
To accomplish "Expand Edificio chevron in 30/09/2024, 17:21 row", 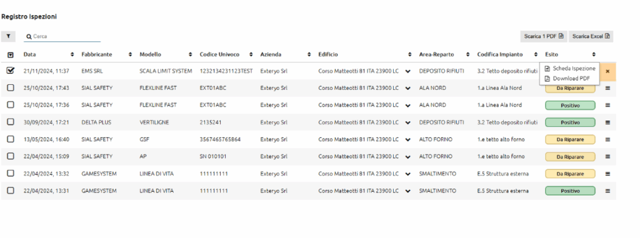I will [407, 123].
